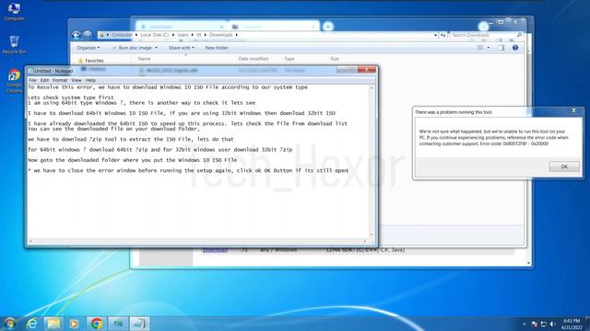Viewport: 590px width, 331px height.
Task: Switch to the first Chrome tab
Action: 182,27
